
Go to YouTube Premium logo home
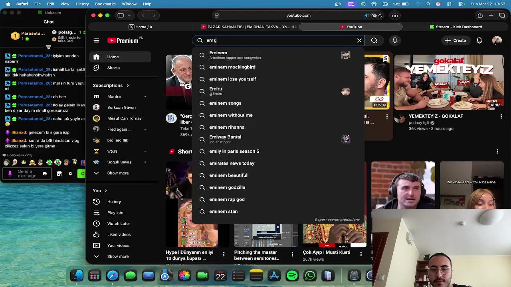[123, 40]
